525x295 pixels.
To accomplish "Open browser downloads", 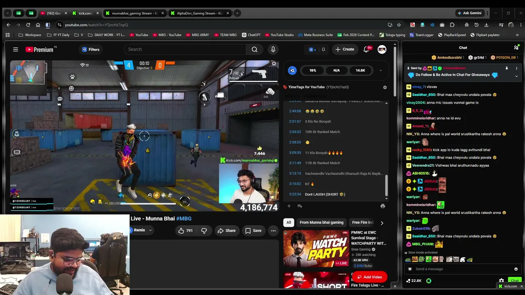I will tap(487, 25).
